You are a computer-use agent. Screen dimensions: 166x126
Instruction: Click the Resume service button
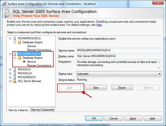coord(149,87)
